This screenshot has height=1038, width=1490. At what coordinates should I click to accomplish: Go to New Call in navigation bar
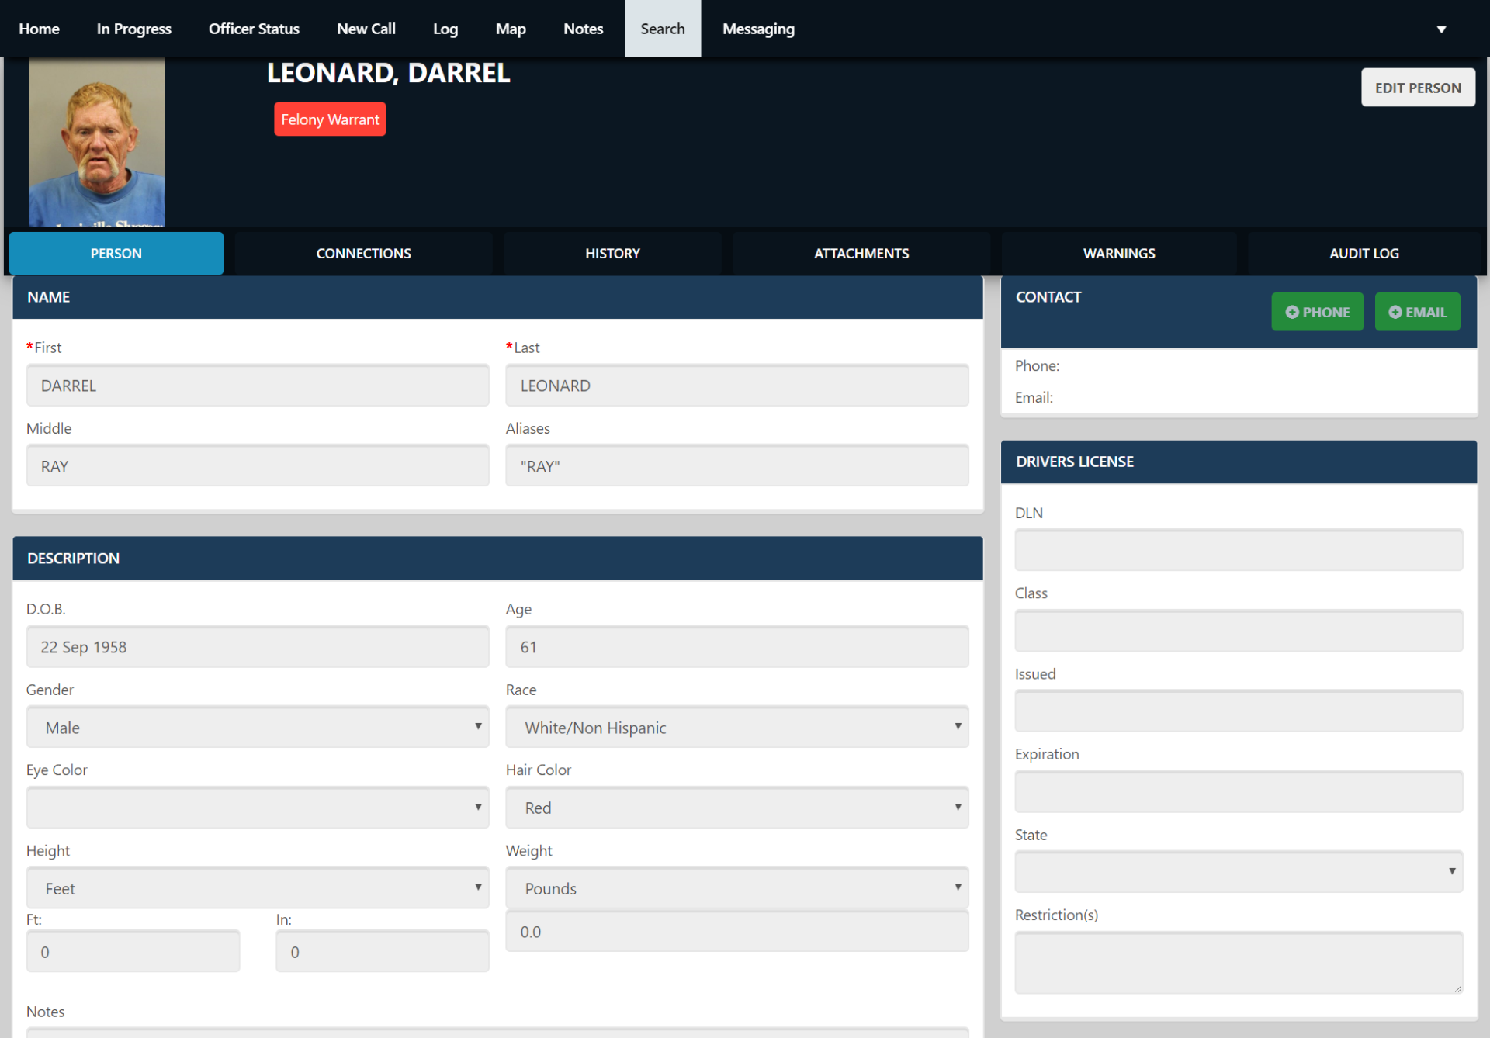click(x=366, y=29)
